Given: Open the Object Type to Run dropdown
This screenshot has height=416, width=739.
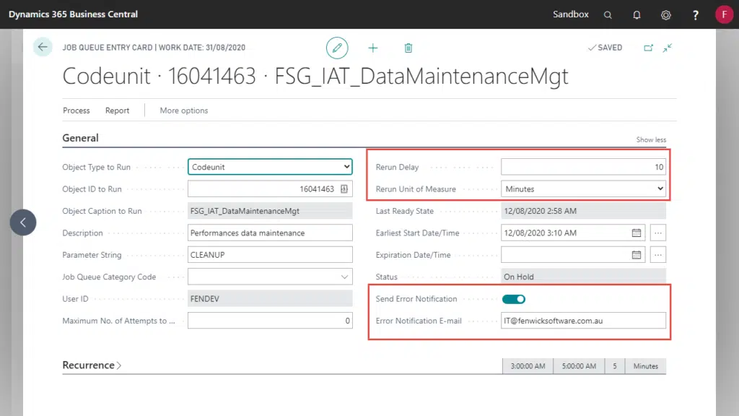Looking at the screenshot, I should (270, 167).
